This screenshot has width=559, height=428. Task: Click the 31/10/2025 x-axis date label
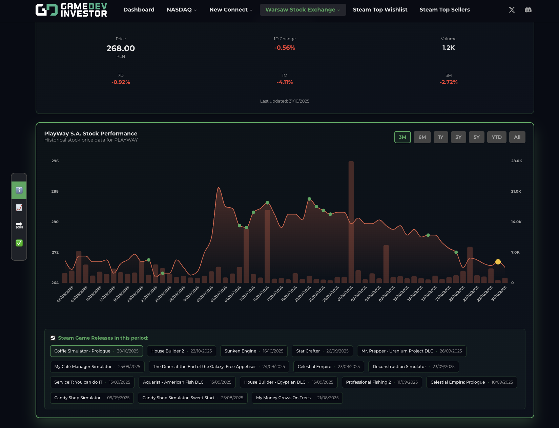point(499,294)
